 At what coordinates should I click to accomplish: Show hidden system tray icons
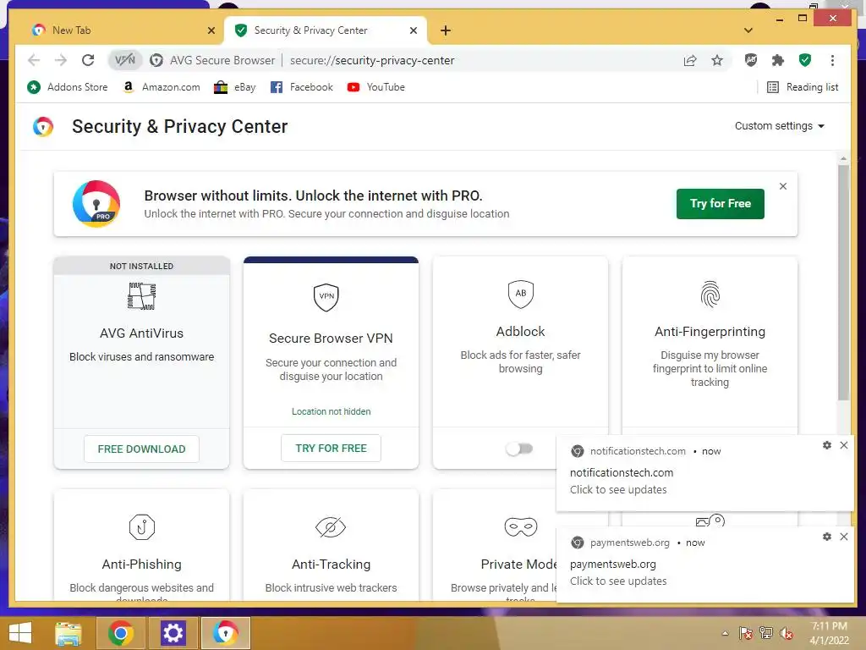[x=725, y=633]
